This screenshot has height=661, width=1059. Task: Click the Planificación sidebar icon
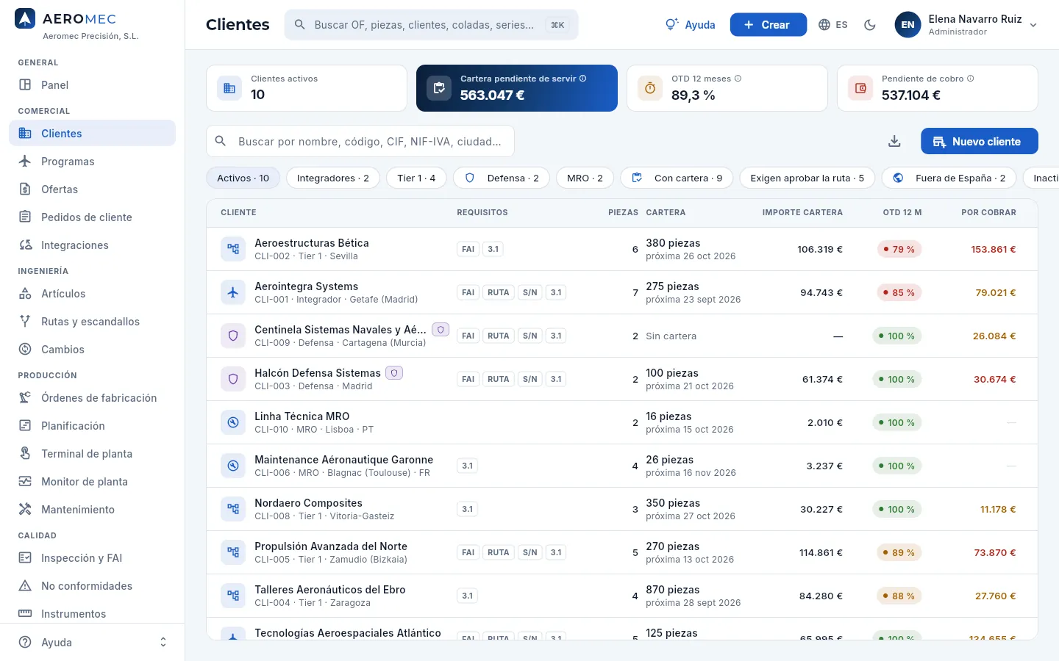point(25,426)
